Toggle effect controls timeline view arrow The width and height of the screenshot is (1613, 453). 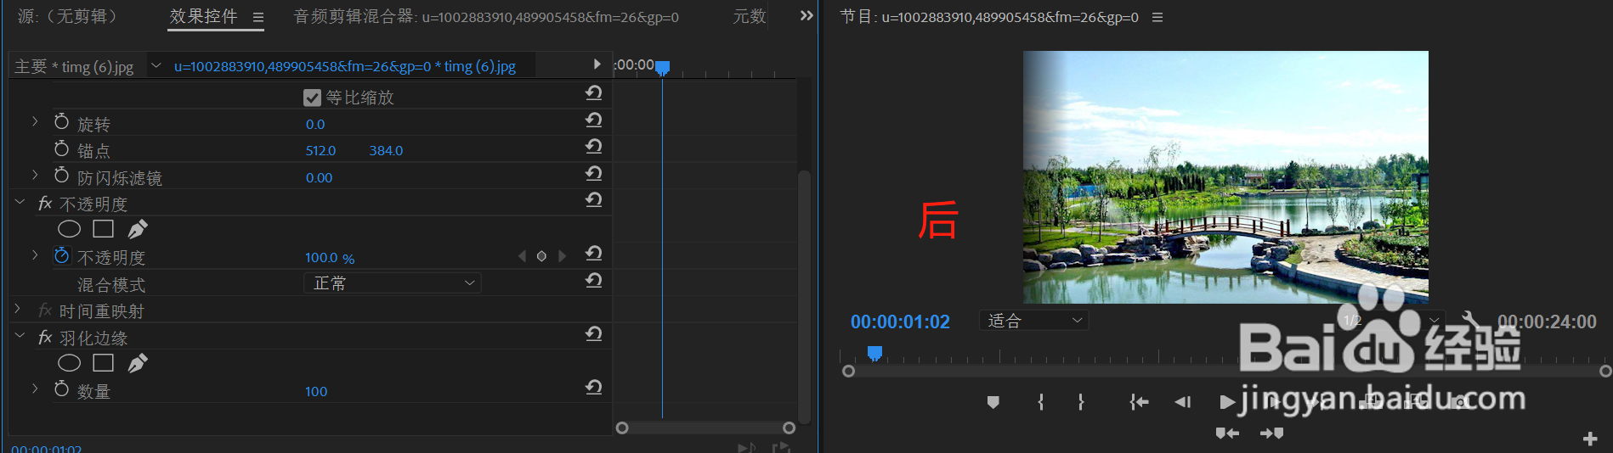coord(597,64)
